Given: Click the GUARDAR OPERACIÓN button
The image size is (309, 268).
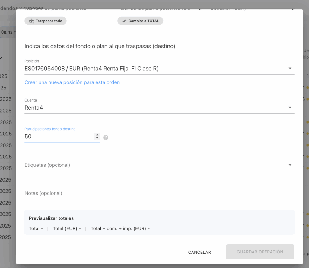Looking at the screenshot, I should [x=260, y=252].
